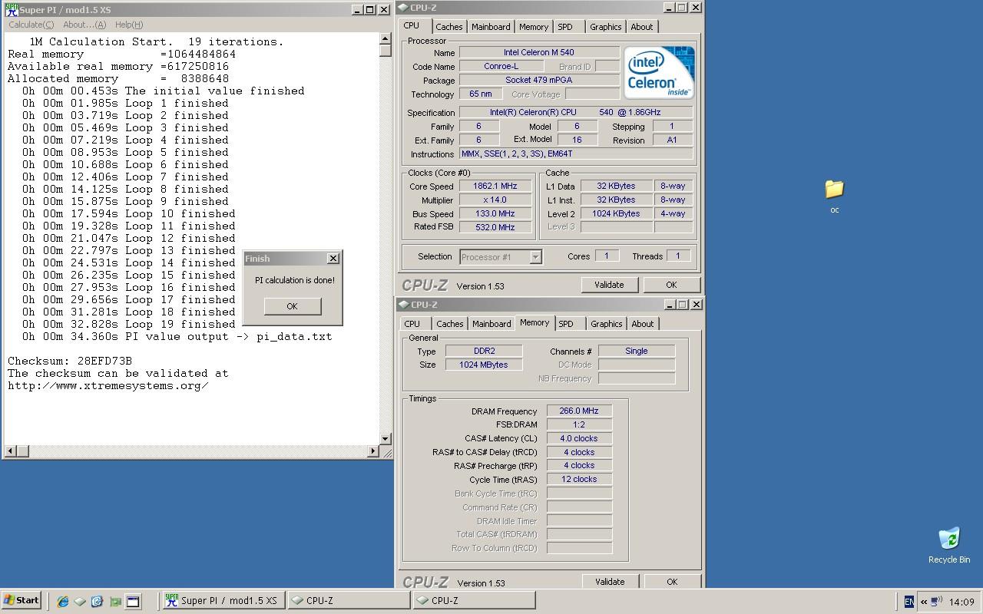Viewport: 983px width, 614px height.
Task: Select Caches tab in bottom CPU-Z window
Action: point(449,324)
